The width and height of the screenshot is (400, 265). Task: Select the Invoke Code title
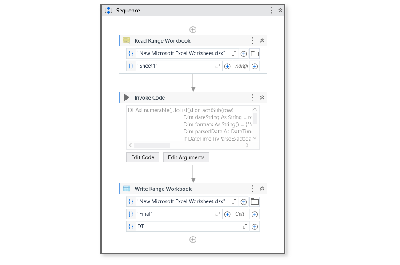(x=150, y=98)
